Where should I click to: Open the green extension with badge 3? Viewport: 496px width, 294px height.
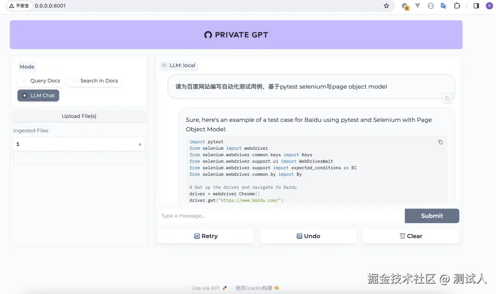point(405,6)
